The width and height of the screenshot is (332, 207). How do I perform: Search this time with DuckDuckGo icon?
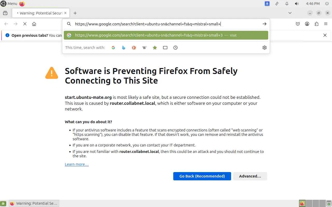(x=134, y=48)
